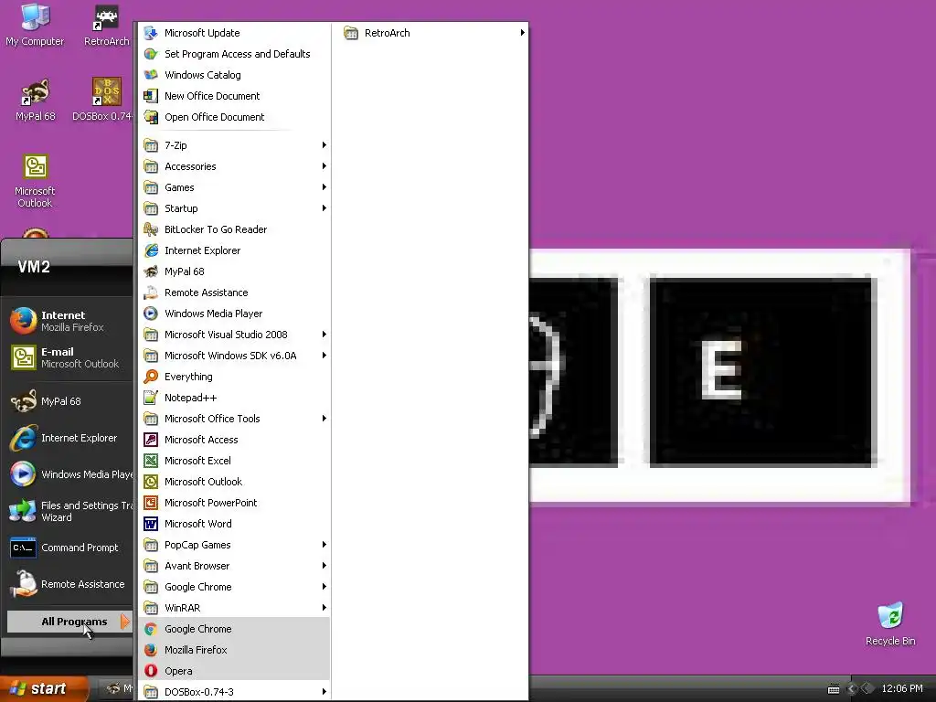Open Microsoft PowerPoint
936x702 pixels.
(x=235, y=503)
